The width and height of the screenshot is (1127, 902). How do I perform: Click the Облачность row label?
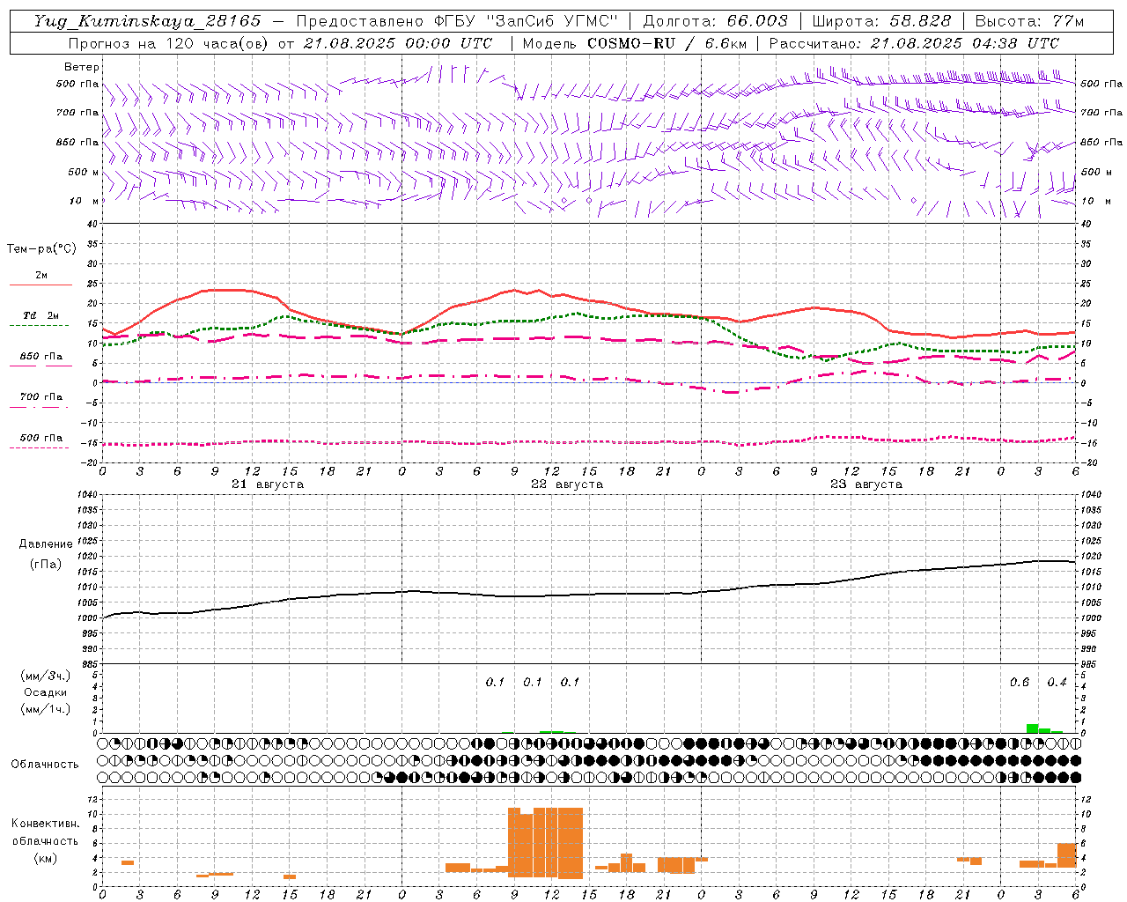coord(45,764)
